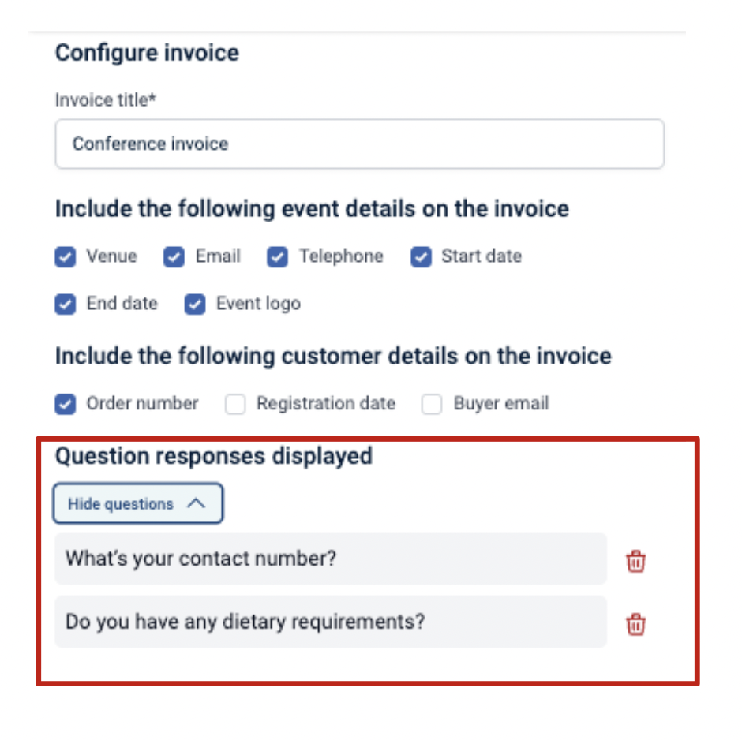Check the Buyer email option
This screenshot has height=740, width=742.
[x=431, y=404]
